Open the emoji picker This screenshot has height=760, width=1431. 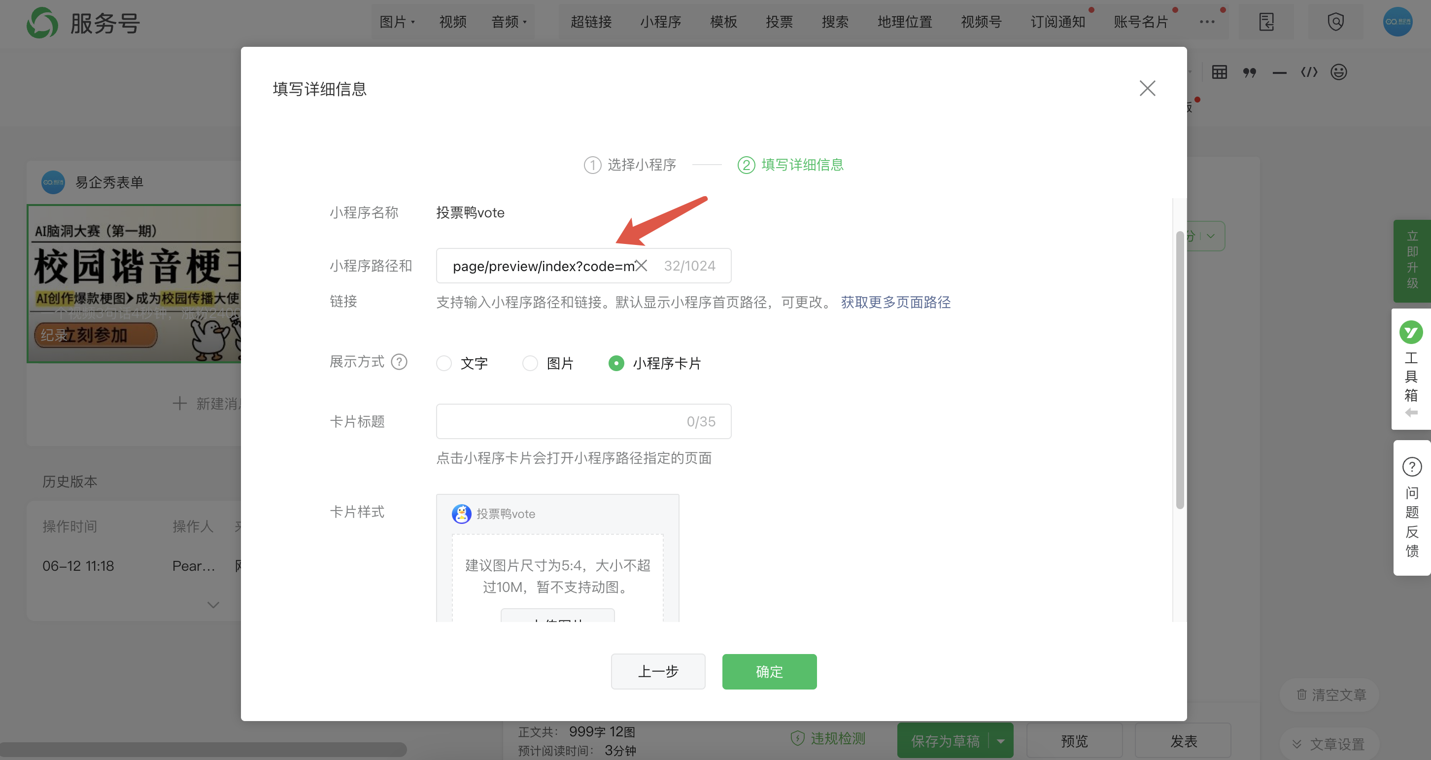[1339, 72]
